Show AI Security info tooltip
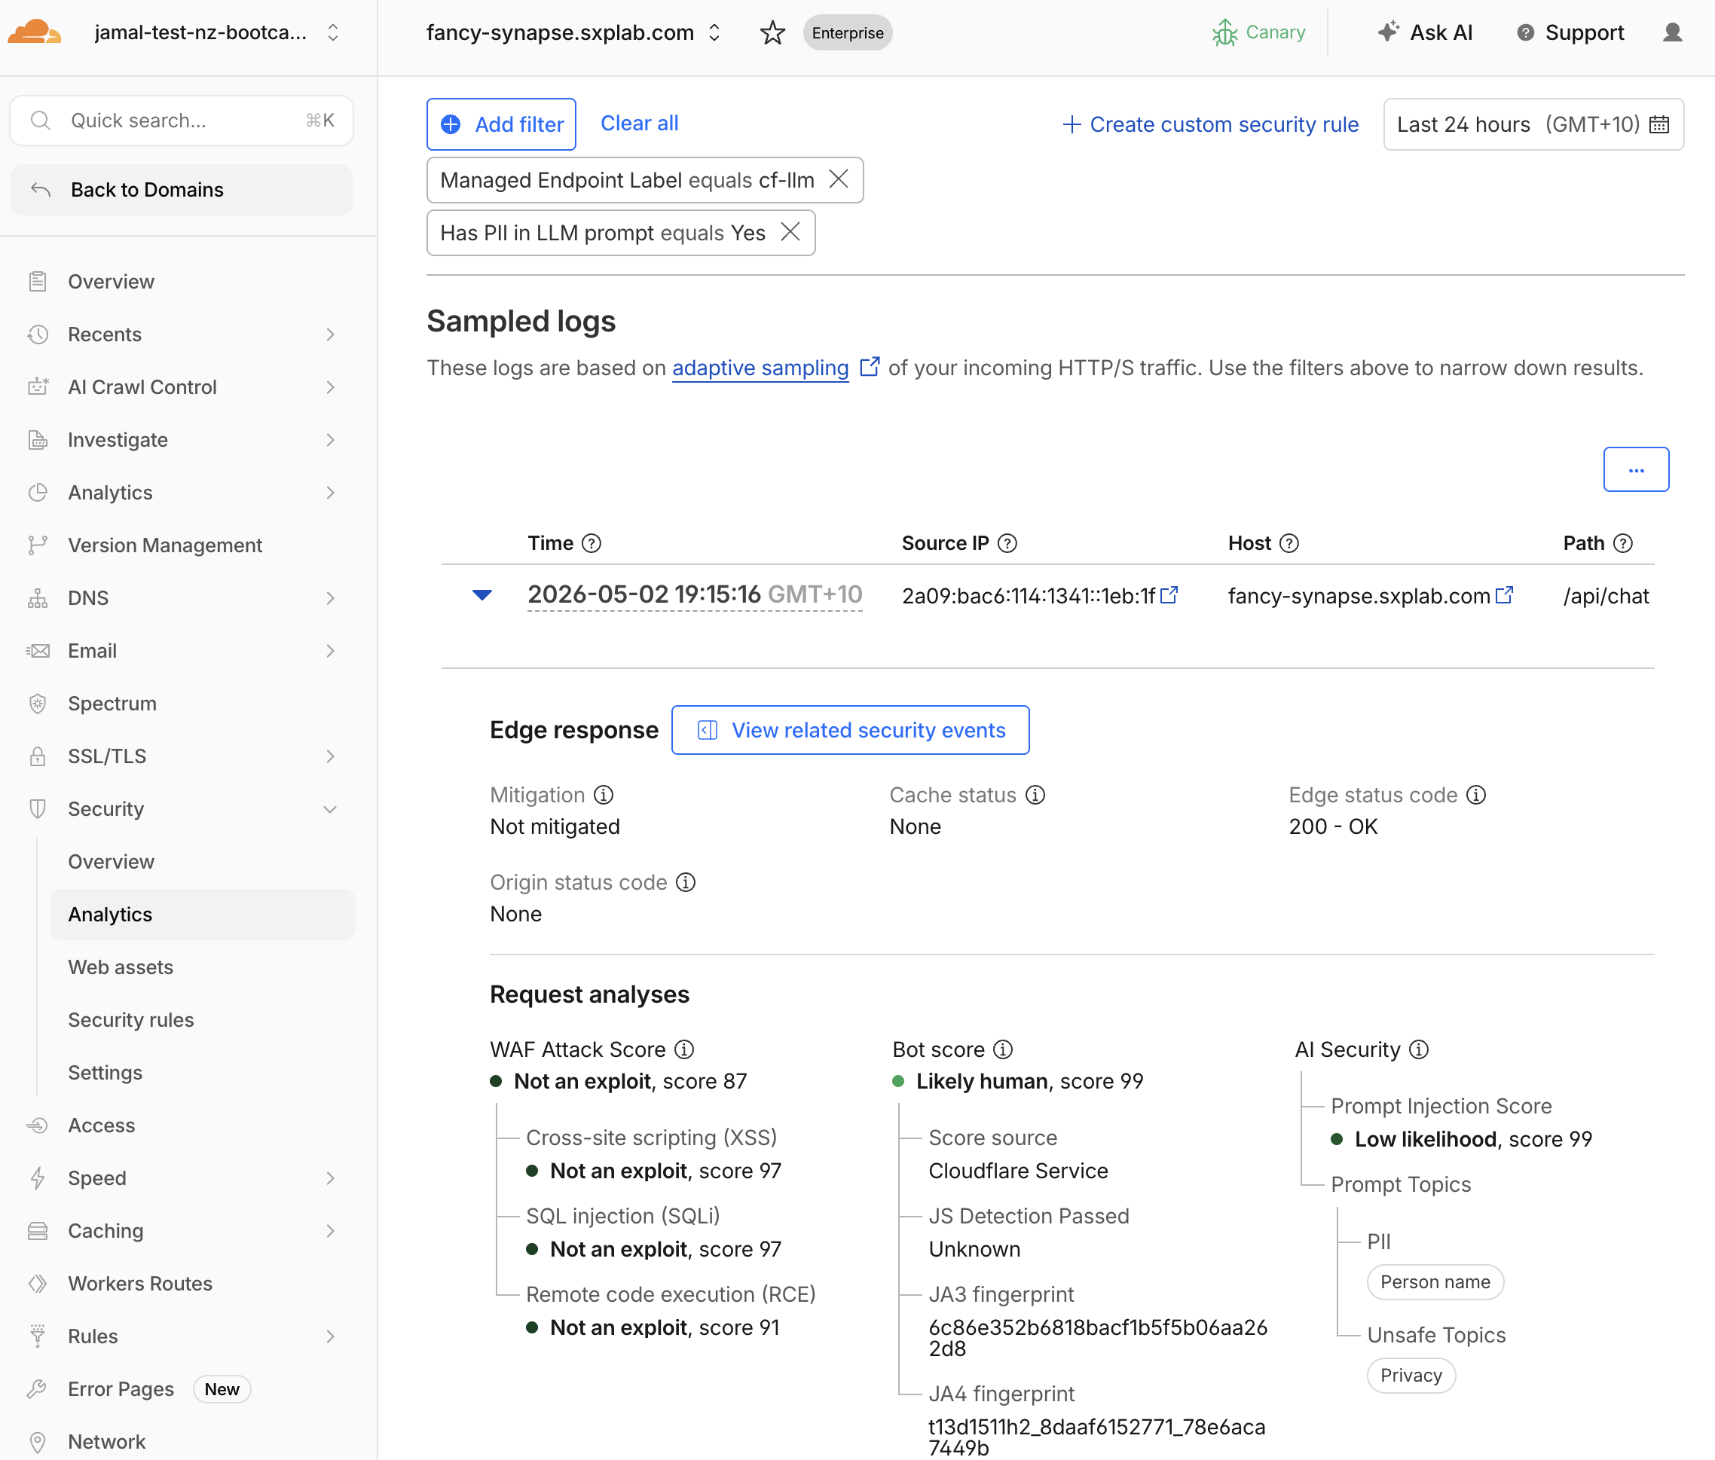Screen dimensions: 1715x1460 click(x=1419, y=1049)
